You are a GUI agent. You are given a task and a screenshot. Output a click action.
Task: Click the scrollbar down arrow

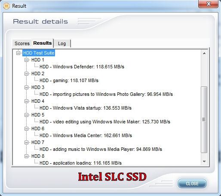click(x=204, y=162)
